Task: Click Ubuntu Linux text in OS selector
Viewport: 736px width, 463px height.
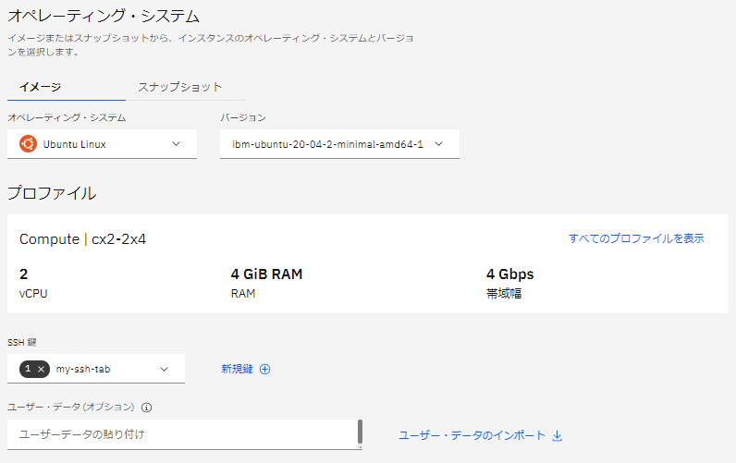Action: [75, 143]
